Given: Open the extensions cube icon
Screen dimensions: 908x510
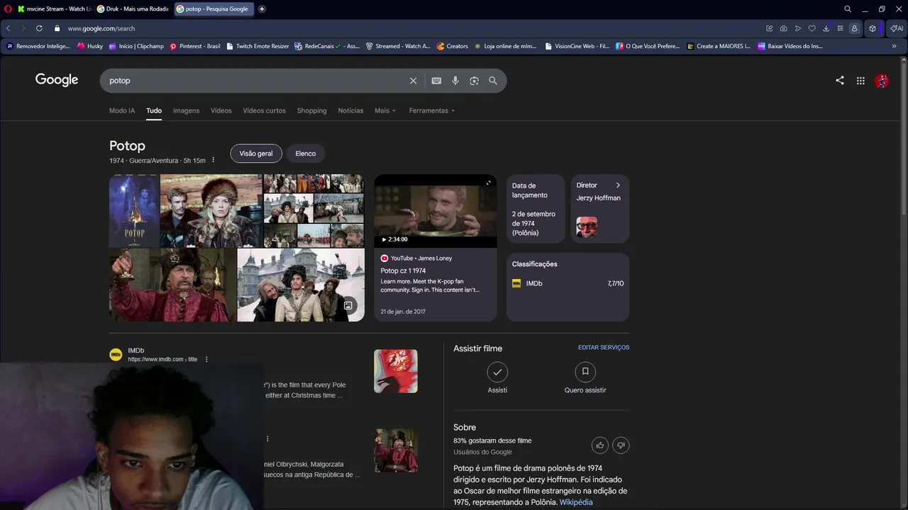Looking at the screenshot, I should click(873, 28).
